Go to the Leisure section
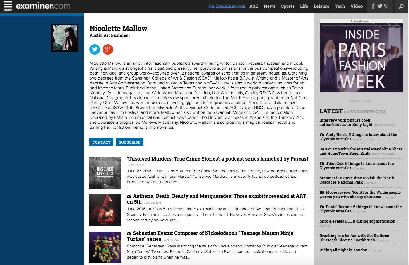 coord(321,6)
